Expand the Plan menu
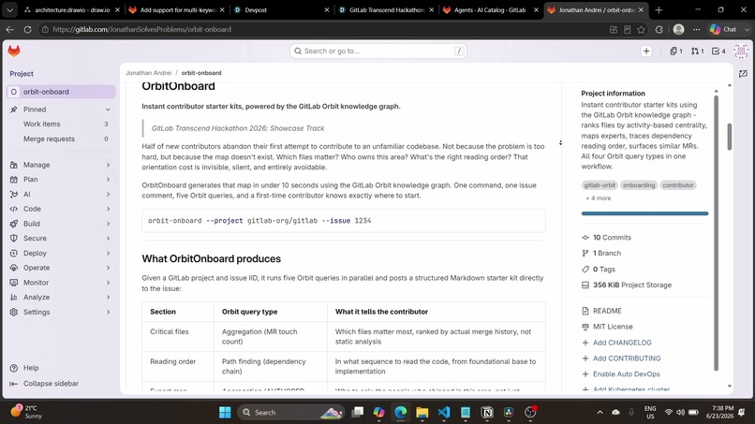 pyautogui.click(x=61, y=179)
